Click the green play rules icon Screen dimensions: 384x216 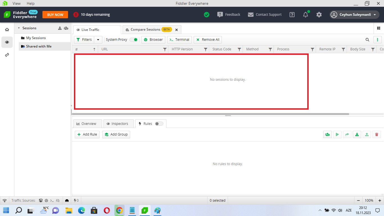337,134
